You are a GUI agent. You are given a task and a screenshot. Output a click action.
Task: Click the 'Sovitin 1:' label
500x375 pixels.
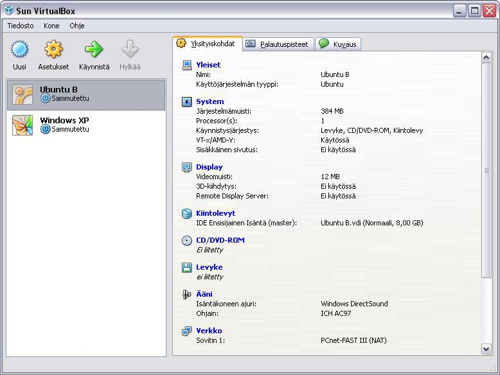point(210,340)
